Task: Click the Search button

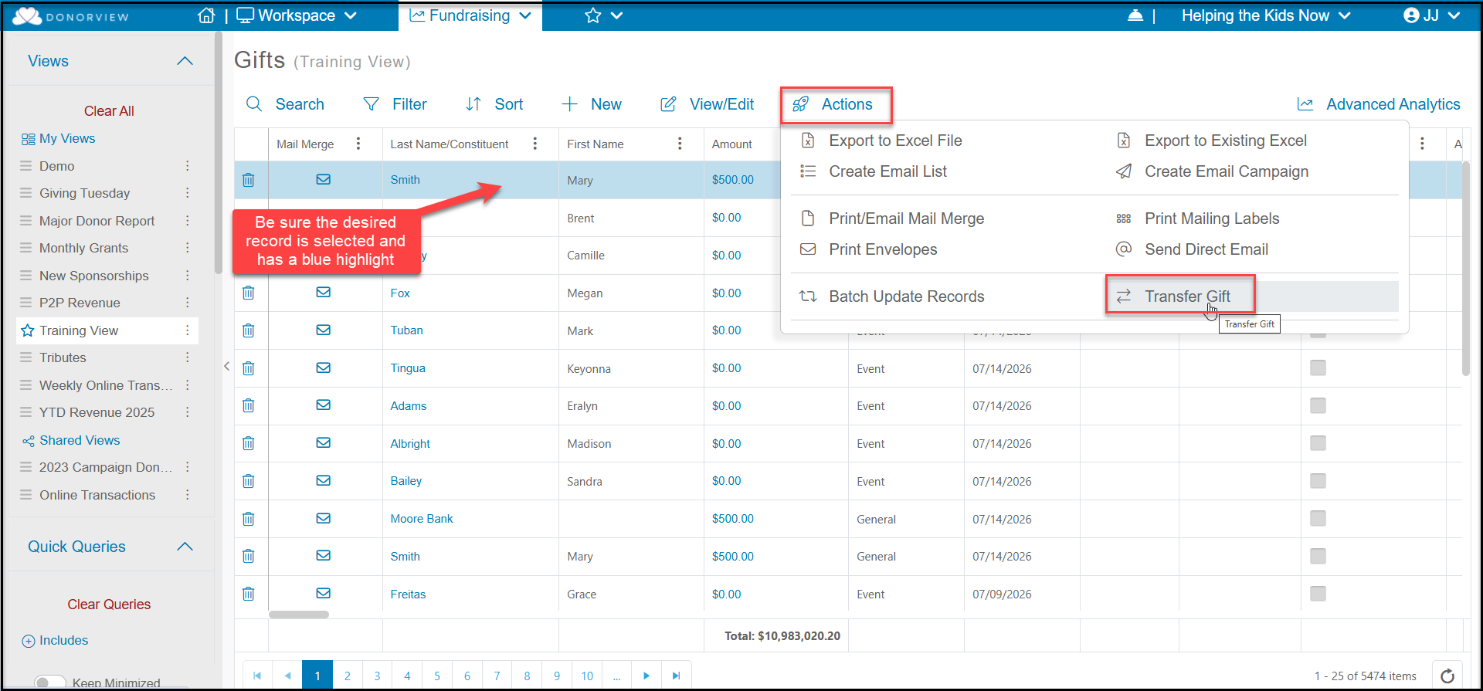Action: click(285, 104)
